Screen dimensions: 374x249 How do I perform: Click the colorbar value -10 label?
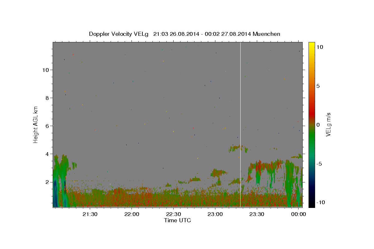click(320, 203)
